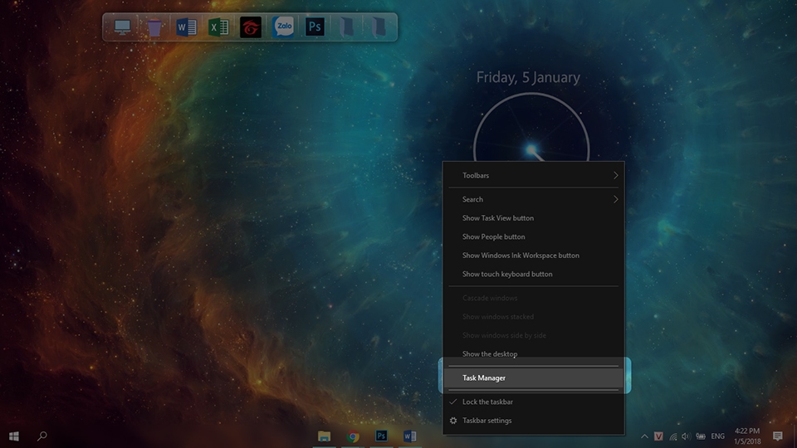The height and width of the screenshot is (448, 797).
Task: Open the Recycle Bin dock icon
Action: [x=154, y=27]
